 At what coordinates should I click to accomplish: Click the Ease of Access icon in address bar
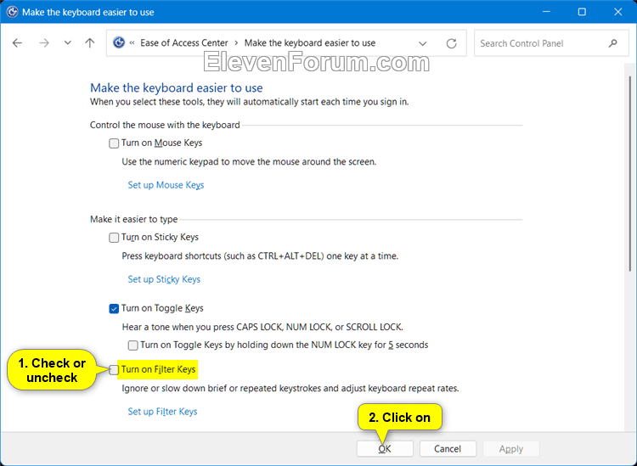(119, 42)
